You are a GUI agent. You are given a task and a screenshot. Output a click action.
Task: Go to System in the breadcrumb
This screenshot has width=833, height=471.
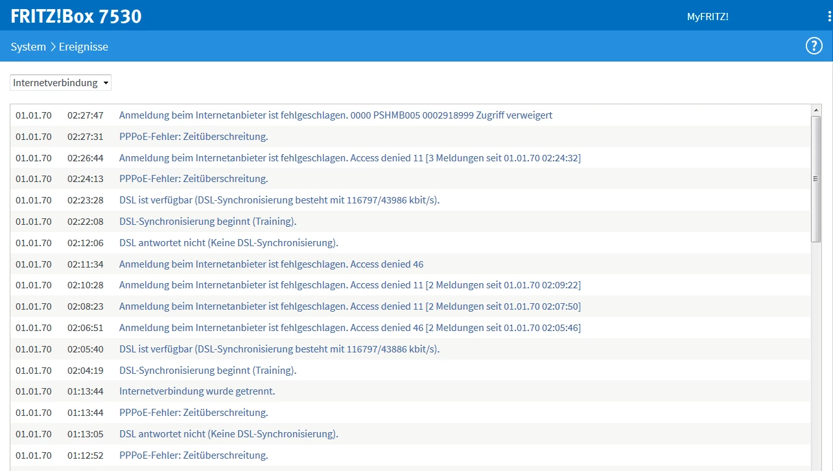[x=29, y=47]
